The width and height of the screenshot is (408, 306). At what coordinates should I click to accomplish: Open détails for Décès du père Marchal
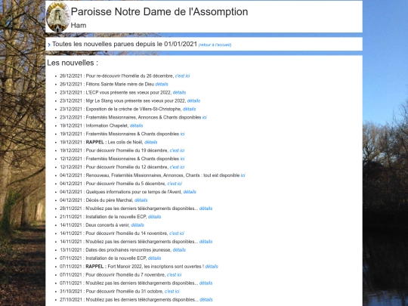pos(141,200)
